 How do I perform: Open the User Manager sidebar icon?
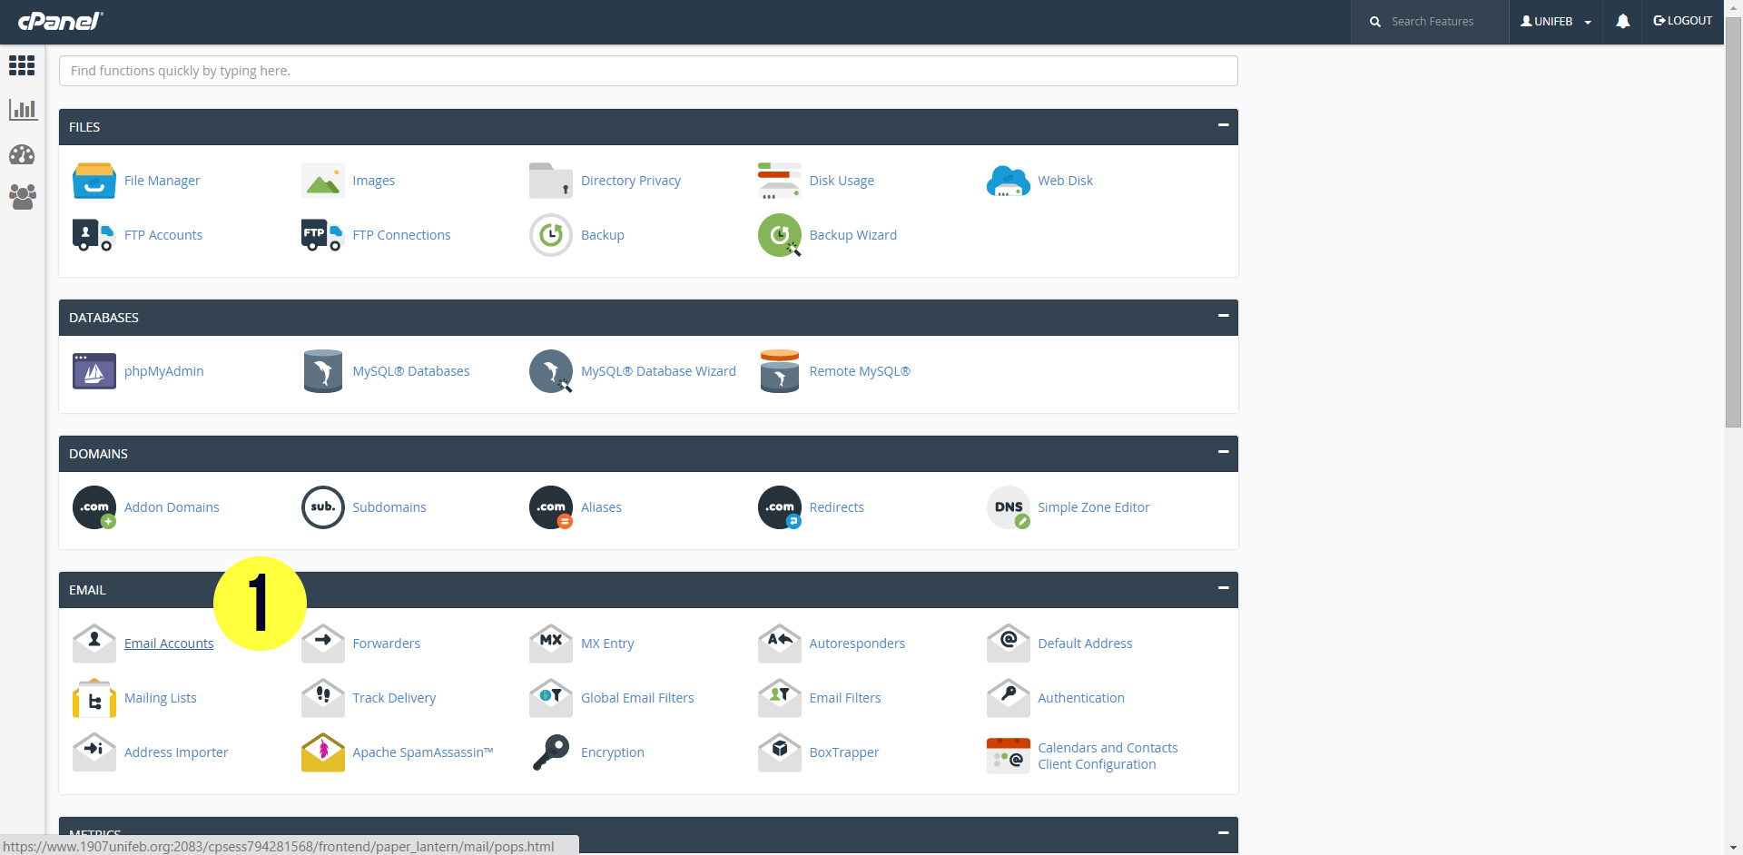[22, 196]
